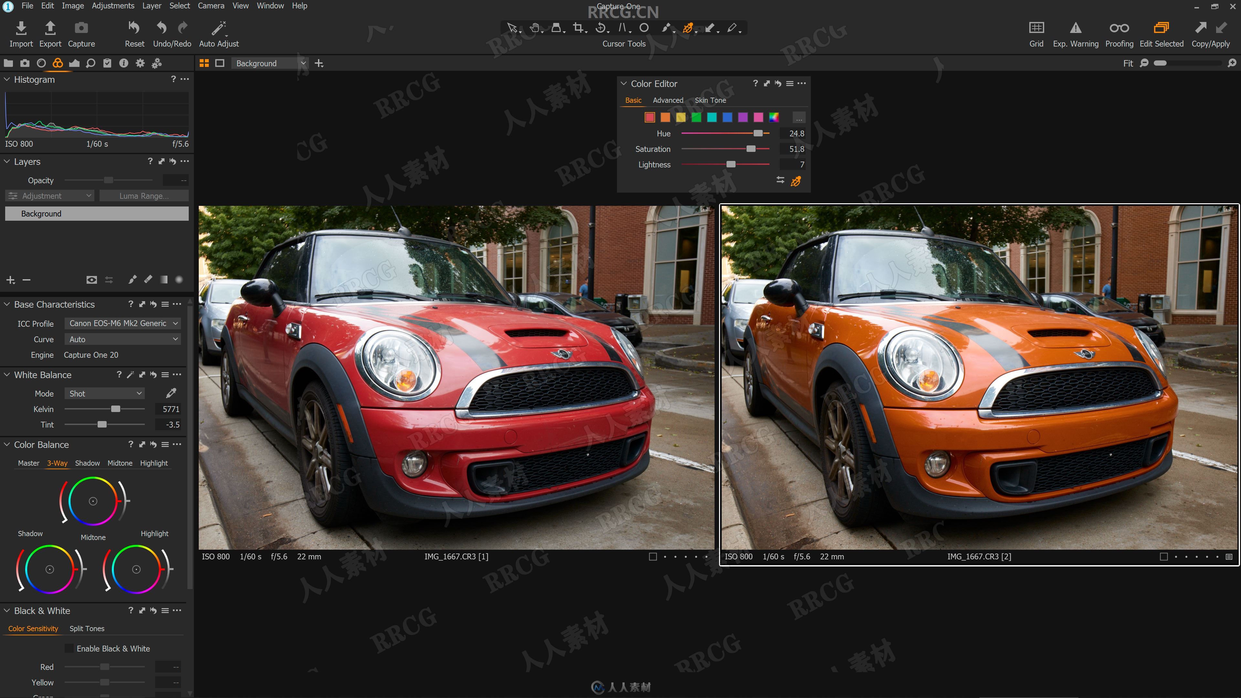The width and height of the screenshot is (1241, 698).
Task: Click the Skin Tone tab
Action: tap(710, 100)
